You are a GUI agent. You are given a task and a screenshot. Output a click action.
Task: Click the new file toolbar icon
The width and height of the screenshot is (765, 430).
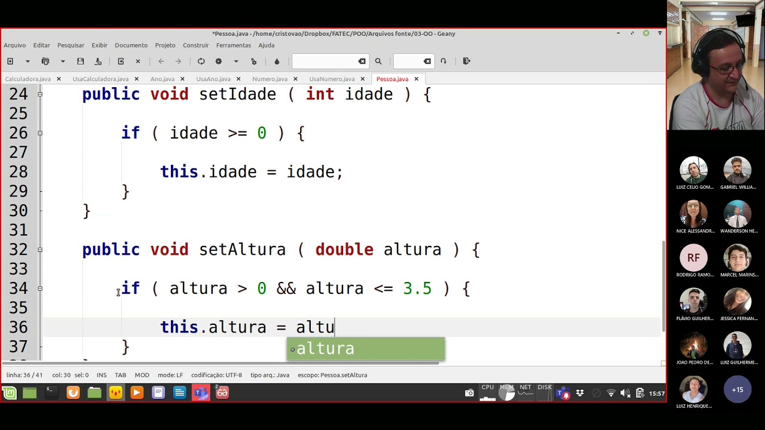pyautogui.click(x=10, y=61)
